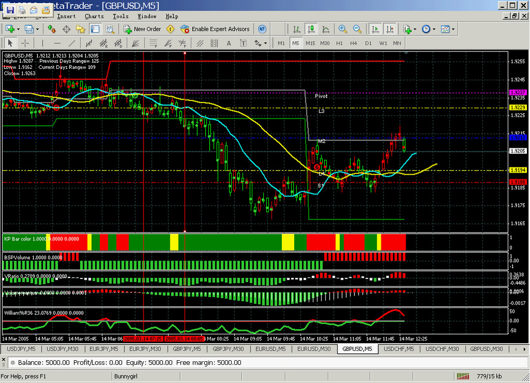Select the Standard Deviation Channel tool
The height and width of the screenshot is (383, 530).
point(118,43)
